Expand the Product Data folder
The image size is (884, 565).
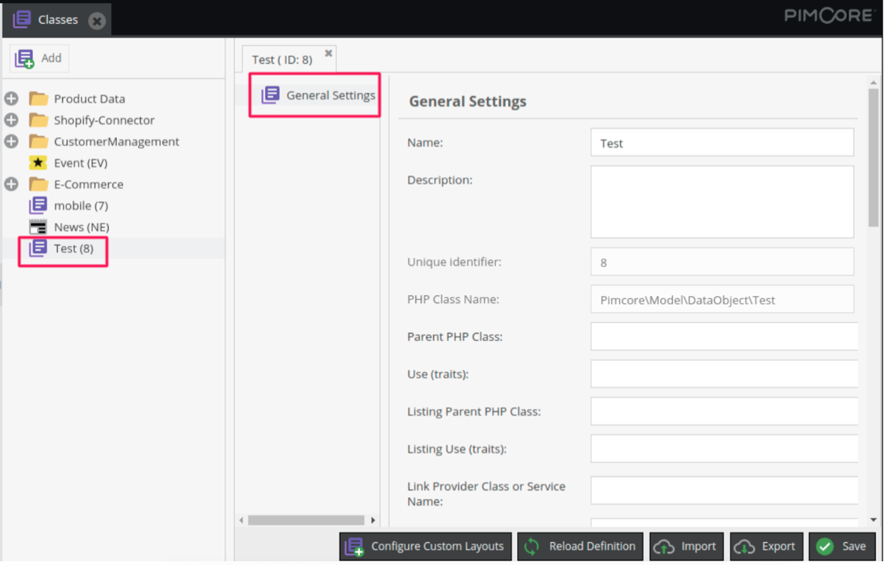(x=11, y=98)
